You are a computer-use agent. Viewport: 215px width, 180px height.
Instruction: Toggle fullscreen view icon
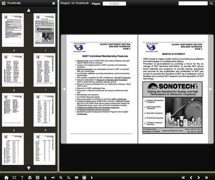click(x=14, y=178)
